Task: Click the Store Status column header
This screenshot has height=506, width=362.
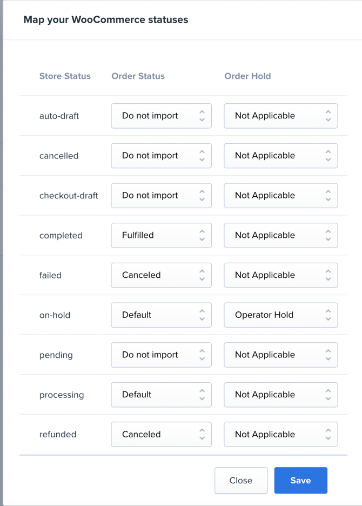Action: pyautogui.click(x=65, y=76)
